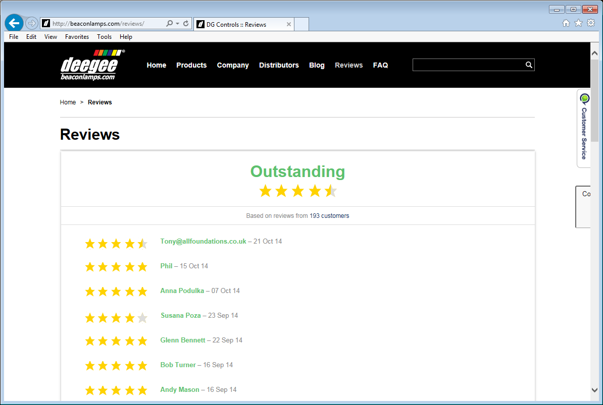Navigate to the Distributors page

[279, 65]
